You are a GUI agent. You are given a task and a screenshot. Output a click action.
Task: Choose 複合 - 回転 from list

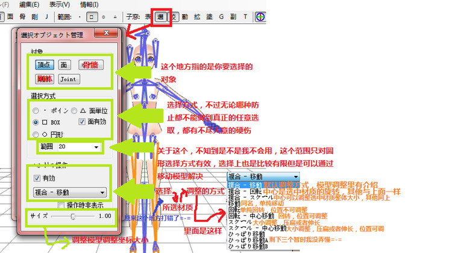(245, 191)
